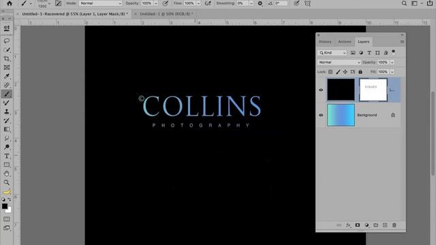Toggle pixel layer filter
436x245 pixels.
353,52
